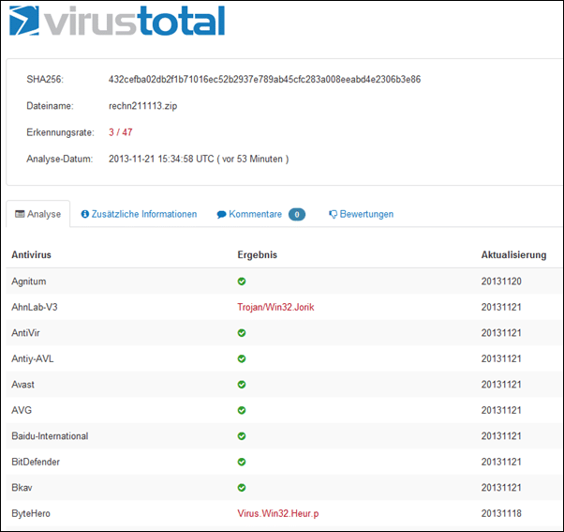This screenshot has height=532, width=564.
Task: Click the AVG antivirus name
Action: coord(22,410)
